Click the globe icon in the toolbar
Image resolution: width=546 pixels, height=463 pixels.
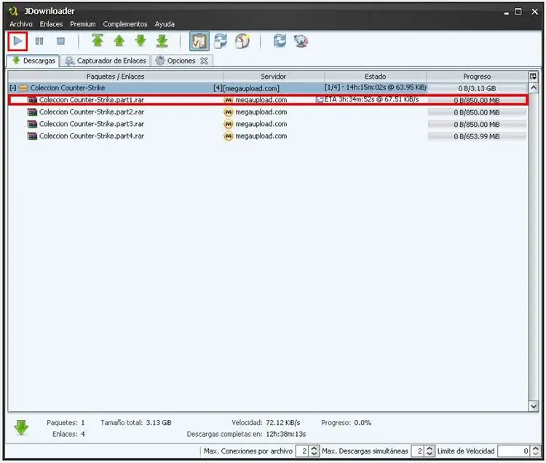[301, 41]
